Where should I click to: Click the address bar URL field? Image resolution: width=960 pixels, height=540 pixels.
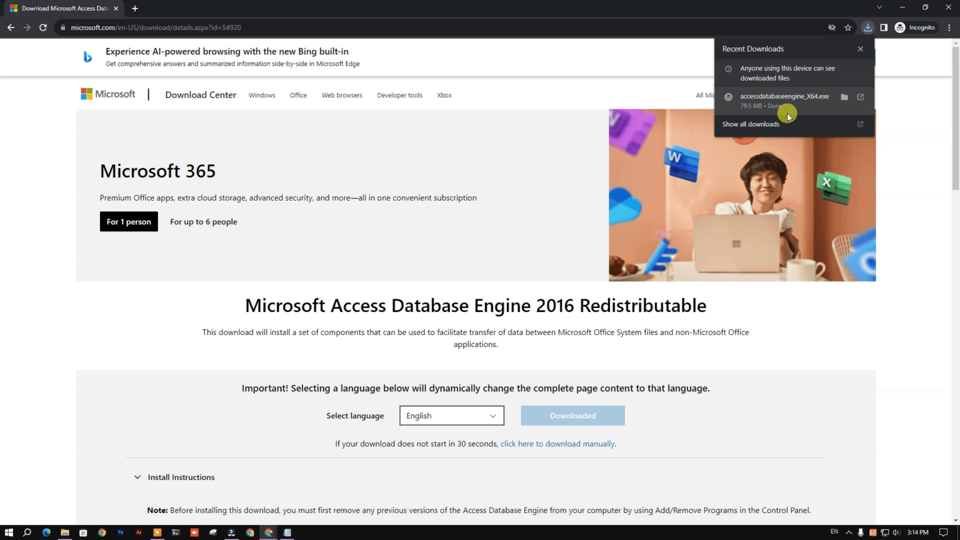click(x=156, y=27)
